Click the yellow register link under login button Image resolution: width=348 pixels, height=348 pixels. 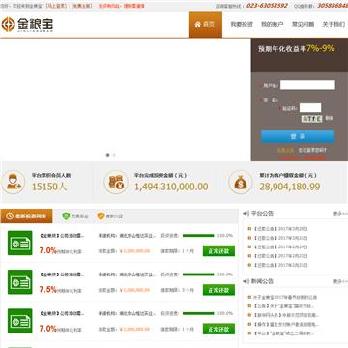point(285,150)
